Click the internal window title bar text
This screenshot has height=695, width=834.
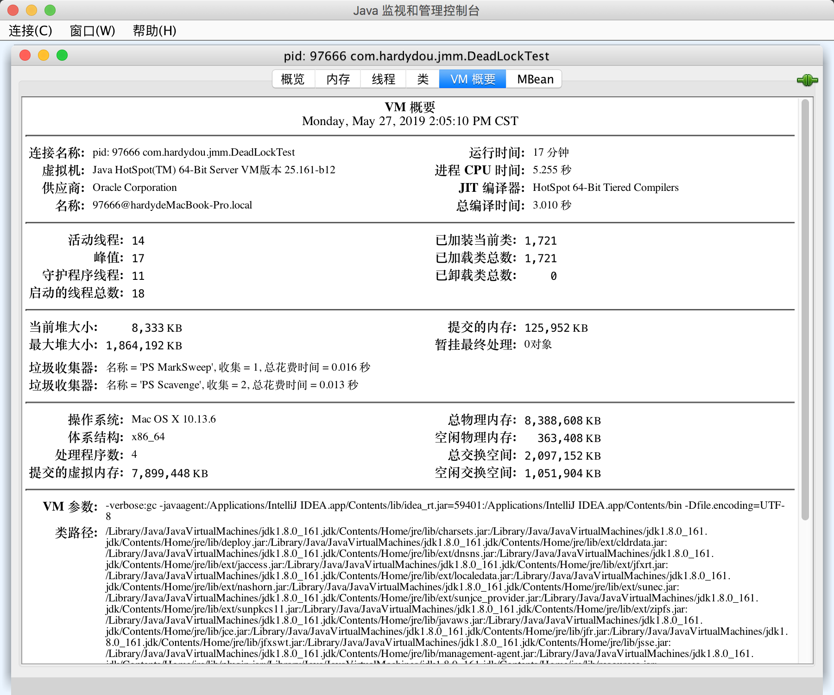click(416, 56)
